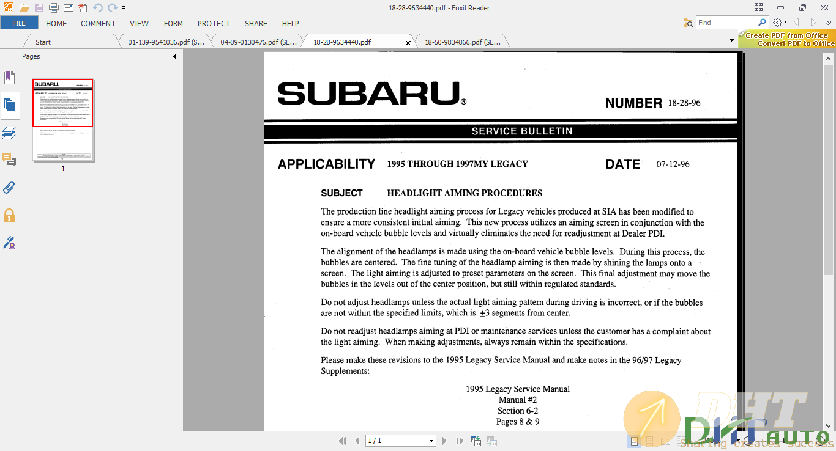Enable single page view mode
The width and height of the screenshot is (836, 451).
point(635,441)
